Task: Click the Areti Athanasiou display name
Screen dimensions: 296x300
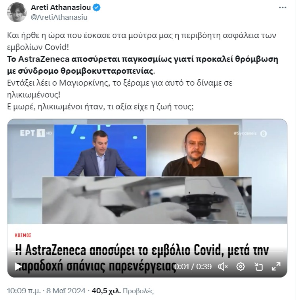Action: click(61, 8)
